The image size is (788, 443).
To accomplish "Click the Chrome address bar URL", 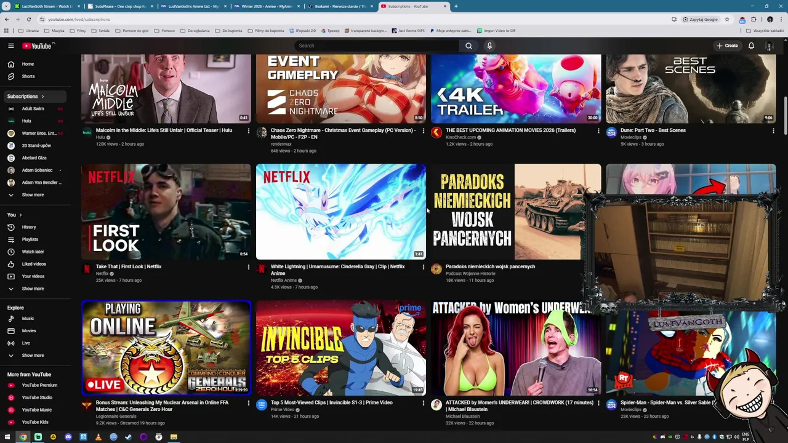I will 79,19.
